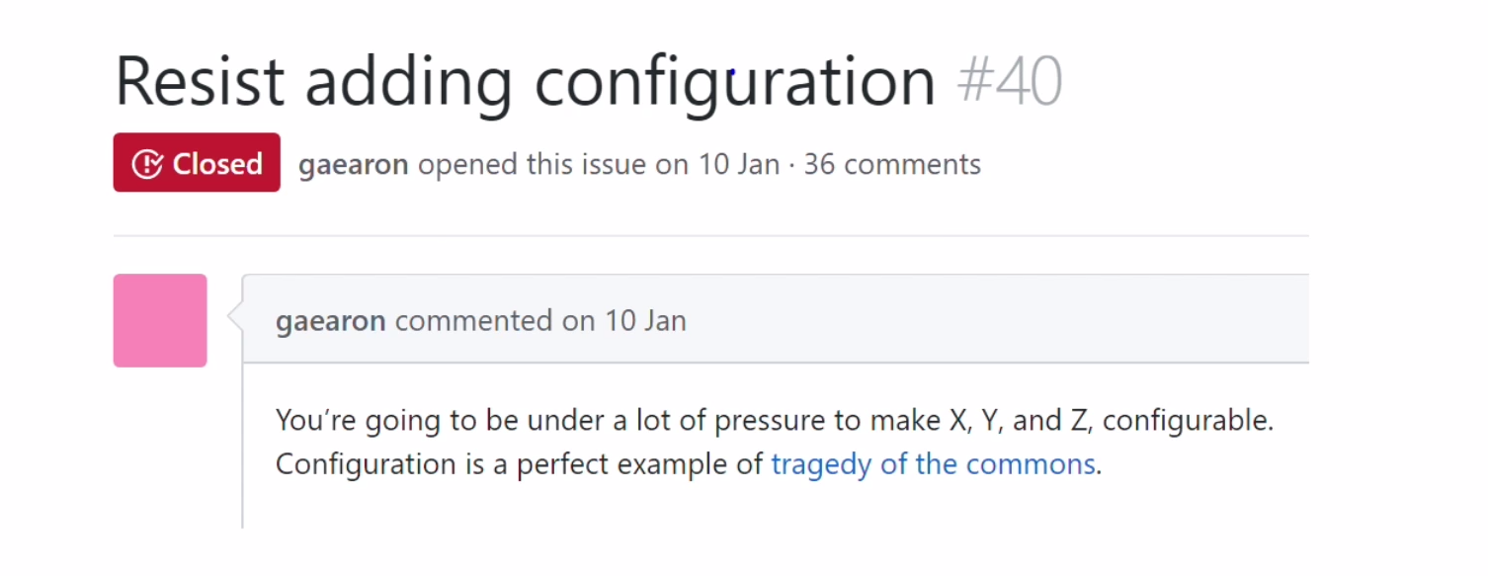Click the horizontal divider below the issue header
The image size is (1488, 576).
(x=710, y=236)
